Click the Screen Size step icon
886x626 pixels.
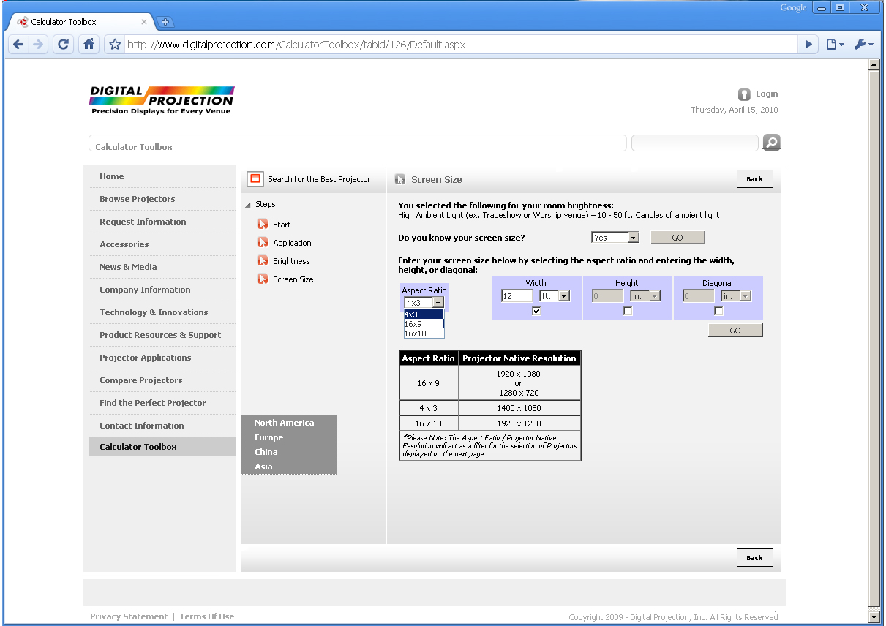(262, 279)
